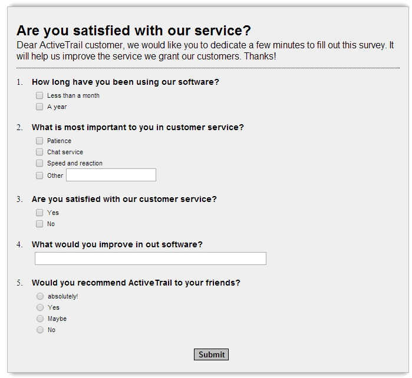Check 'No' for customer service satisfaction
The width and height of the screenshot is (412, 378).
39,224
